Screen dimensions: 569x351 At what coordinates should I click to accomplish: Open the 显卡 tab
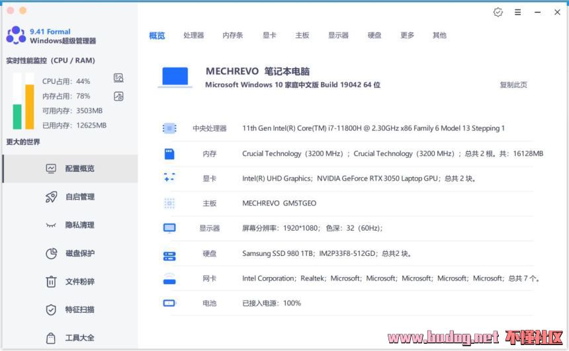click(269, 35)
